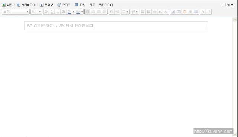Align text to the left
This screenshot has height=137, width=238.
(87, 12)
